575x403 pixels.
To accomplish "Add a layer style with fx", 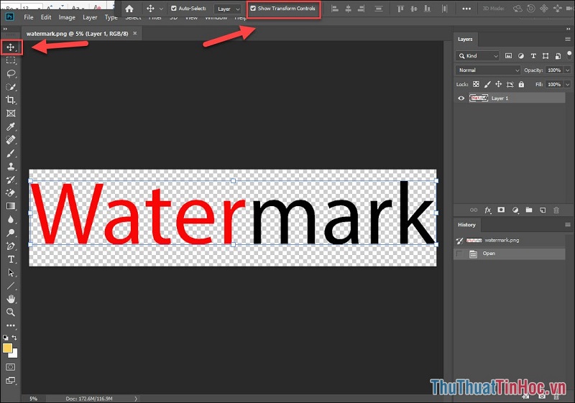I will tap(488, 210).
